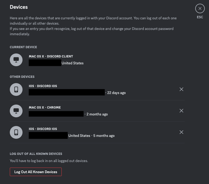Remove the iOS device used 5 months ago
This screenshot has height=184, width=209.
click(x=181, y=132)
